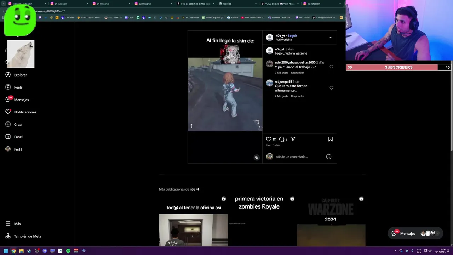Like srt.josepa99's comment
Viewport: 453px width, 255px height.
[331, 88]
